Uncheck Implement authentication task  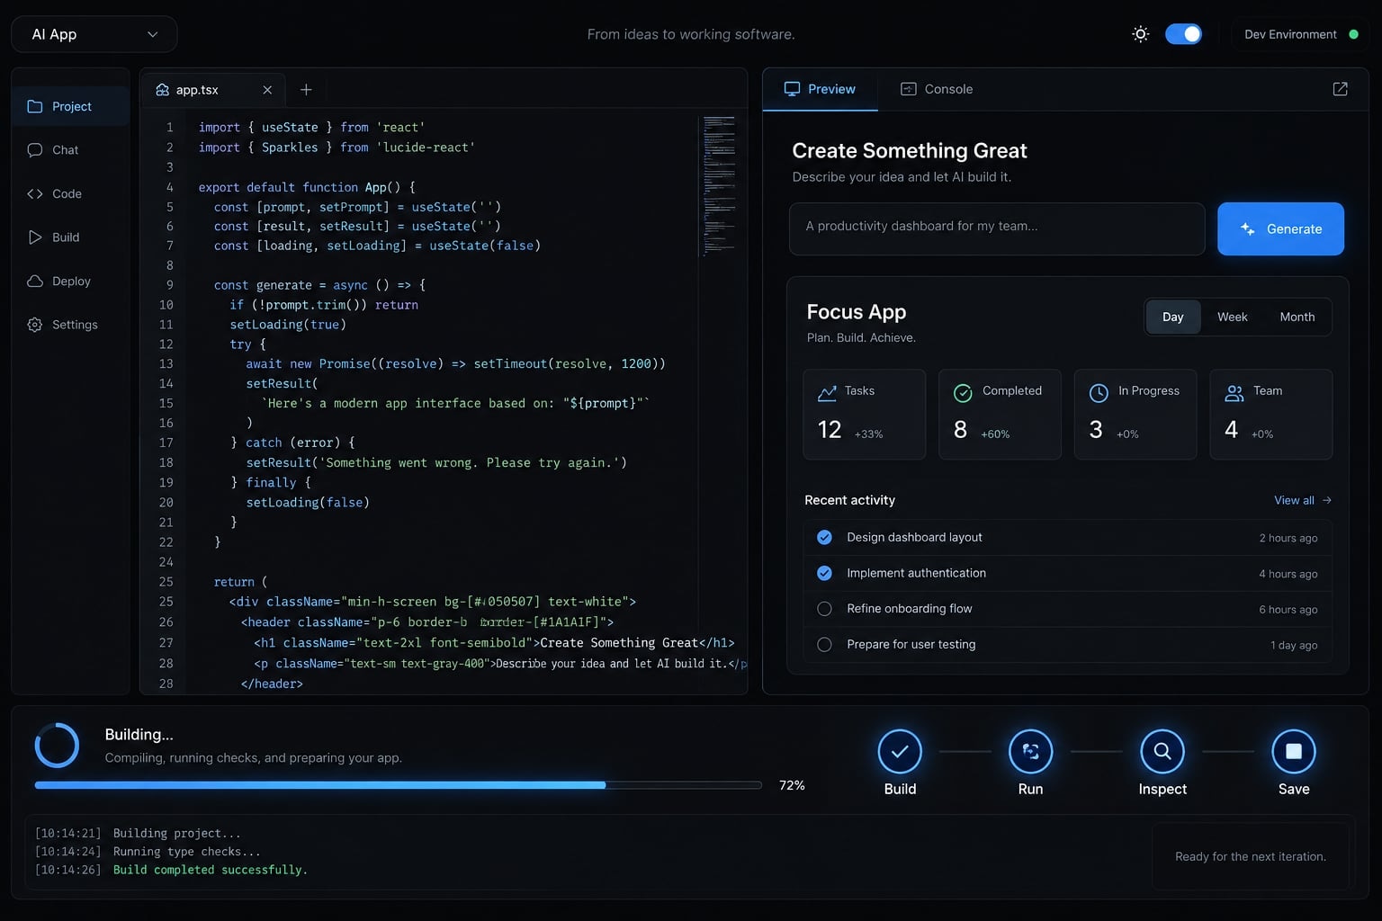click(x=824, y=573)
